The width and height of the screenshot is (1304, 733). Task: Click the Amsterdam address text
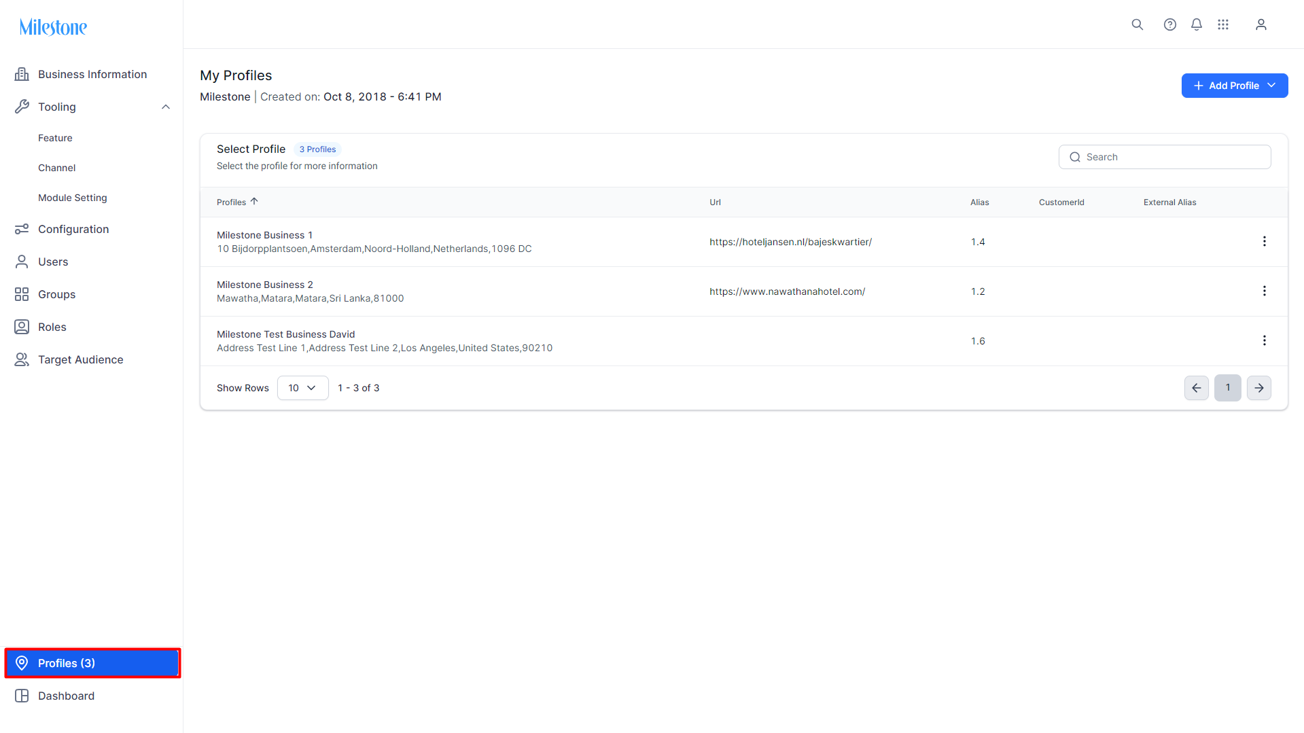click(x=374, y=249)
